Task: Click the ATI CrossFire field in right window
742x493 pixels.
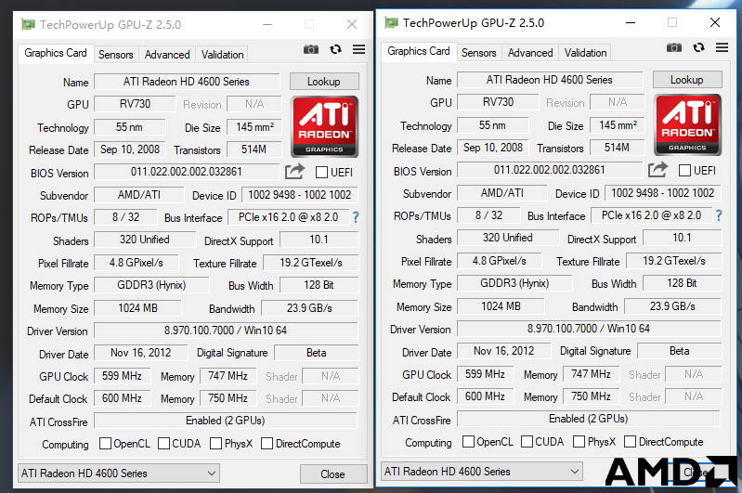Action: point(589,418)
